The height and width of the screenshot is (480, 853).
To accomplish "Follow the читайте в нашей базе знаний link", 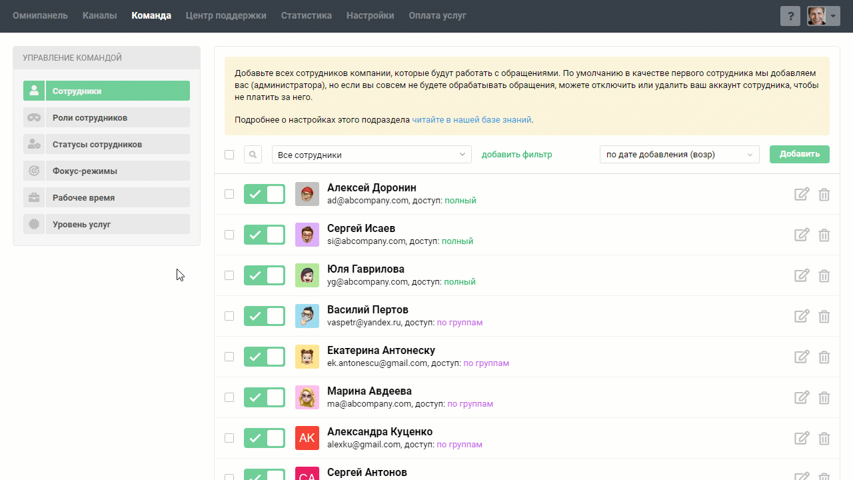I will click(x=471, y=120).
